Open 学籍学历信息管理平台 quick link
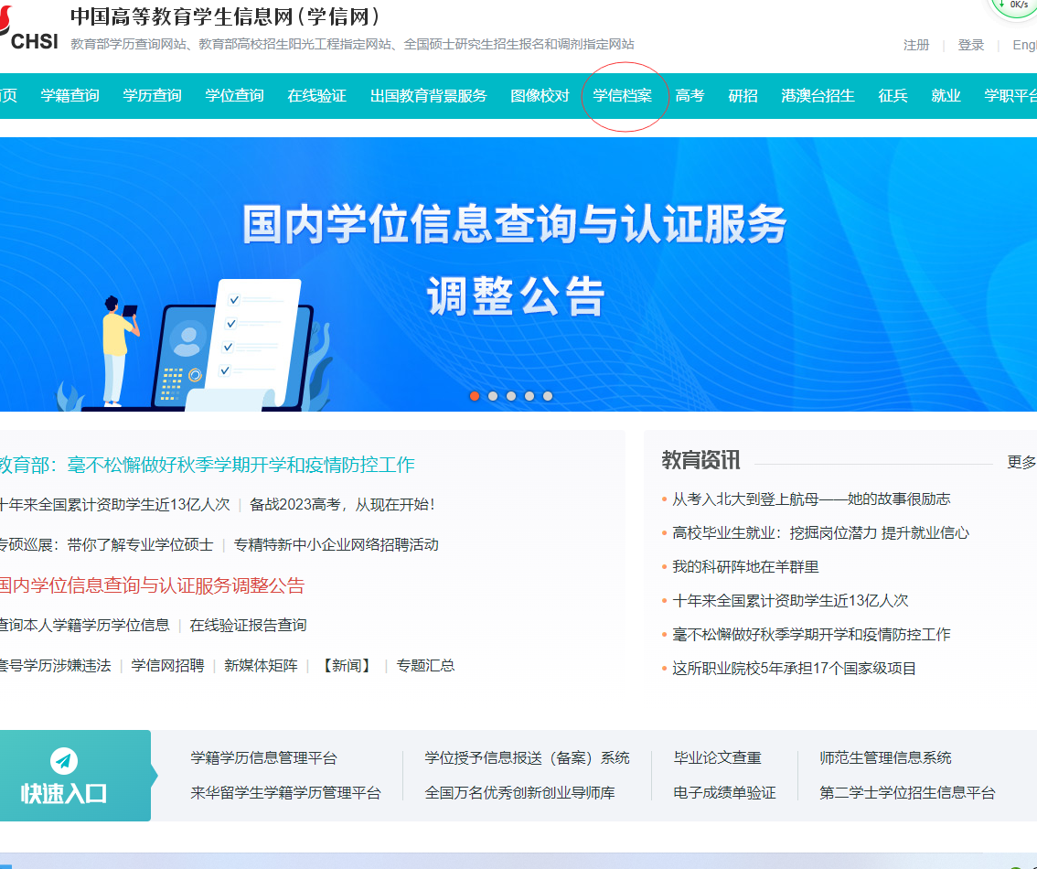 264,758
